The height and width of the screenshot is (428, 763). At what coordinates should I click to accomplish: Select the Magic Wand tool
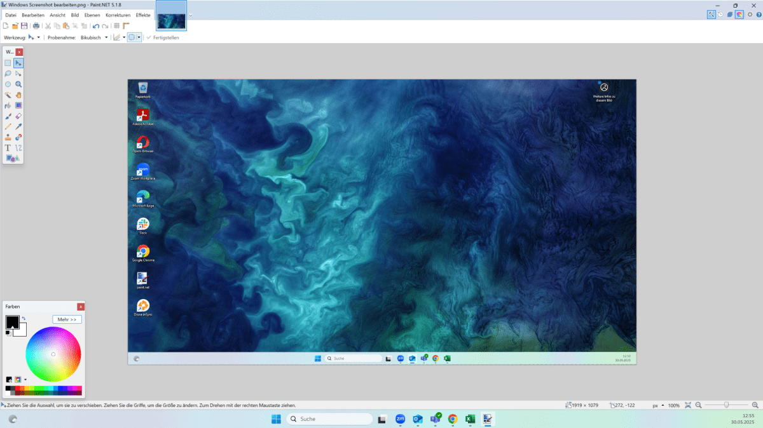[x=8, y=95]
